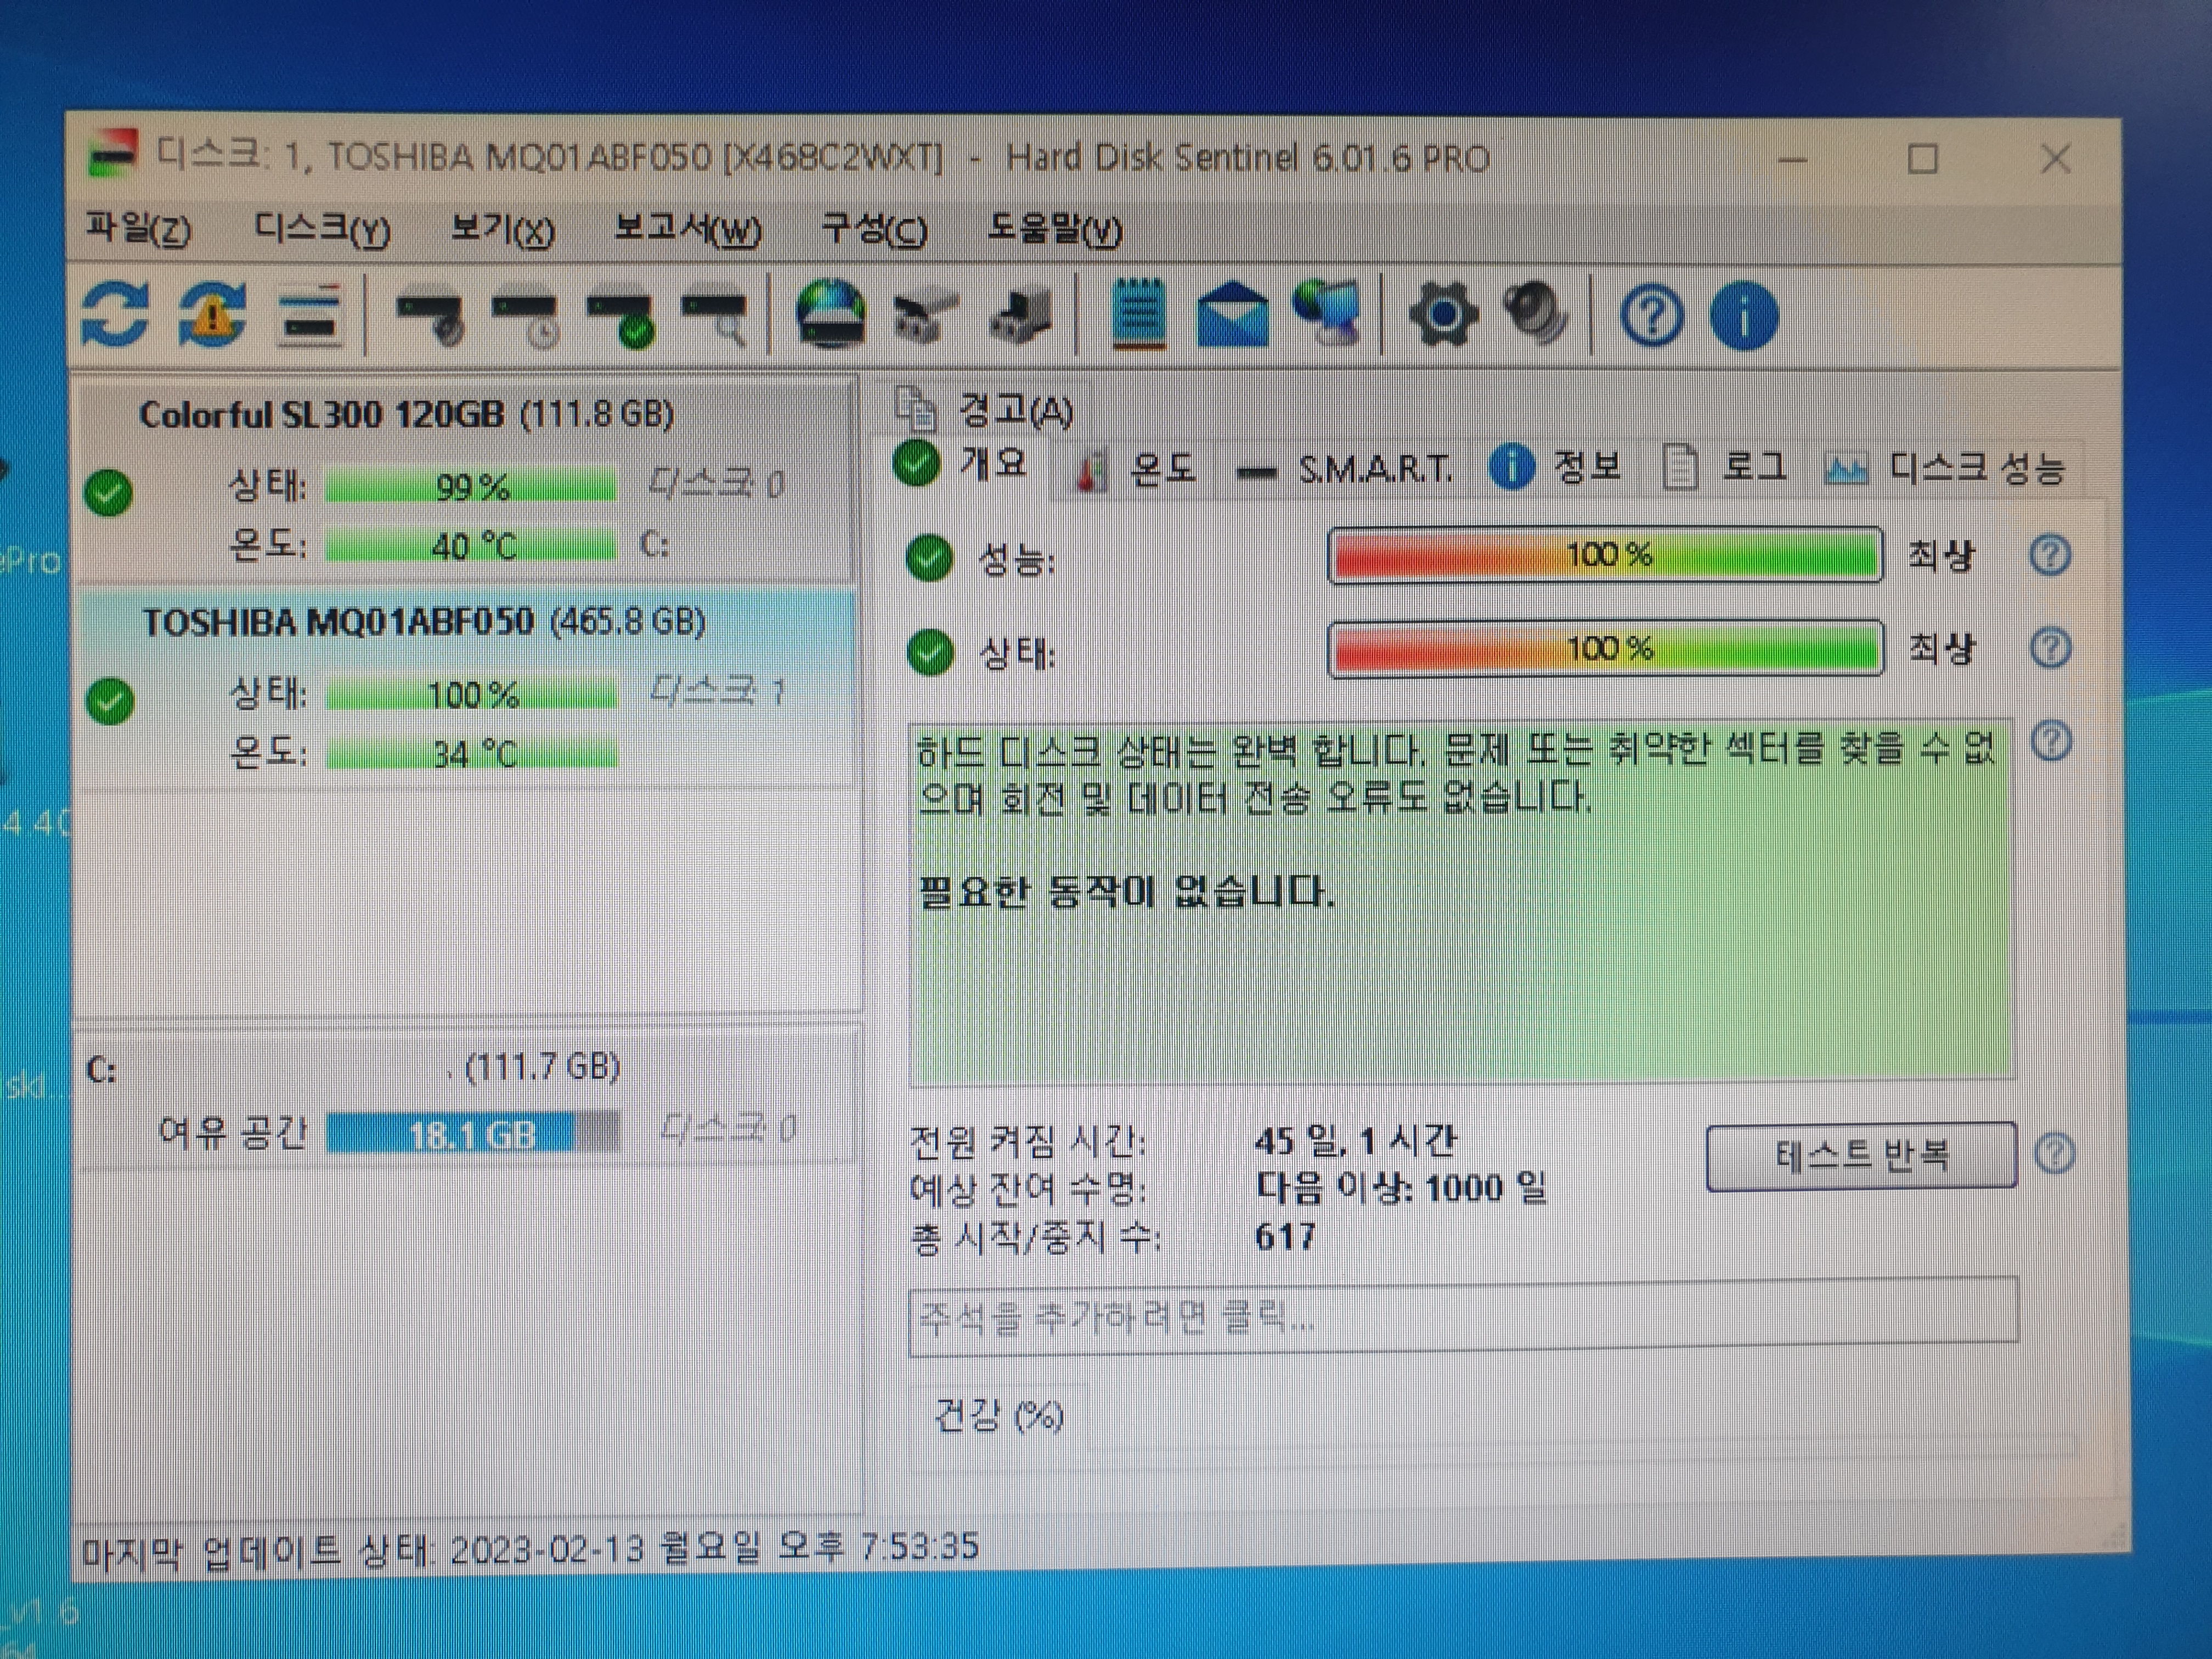Open the disk test with clock icon

(x=527, y=319)
